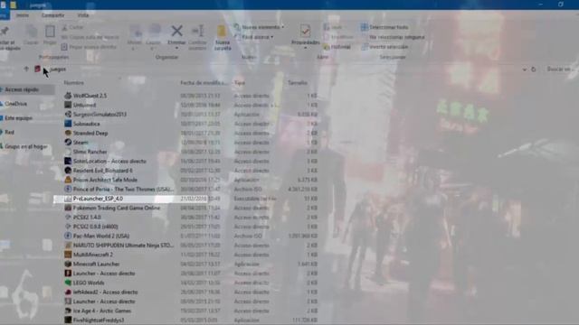Select Pokémon Trading Card Game Online
The height and width of the screenshot is (325, 579).
(117, 208)
